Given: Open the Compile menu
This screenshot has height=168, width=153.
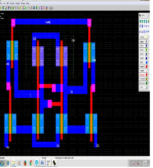Looking at the screenshot, I should coord(18,3).
